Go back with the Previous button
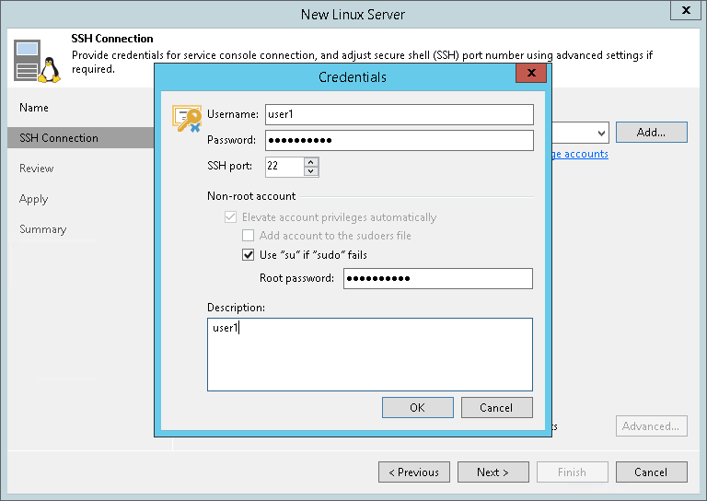This screenshot has width=707, height=501. (414, 472)
